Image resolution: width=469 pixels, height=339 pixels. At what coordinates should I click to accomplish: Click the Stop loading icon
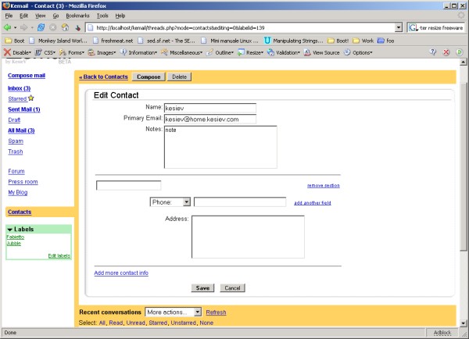coord(53,27)
